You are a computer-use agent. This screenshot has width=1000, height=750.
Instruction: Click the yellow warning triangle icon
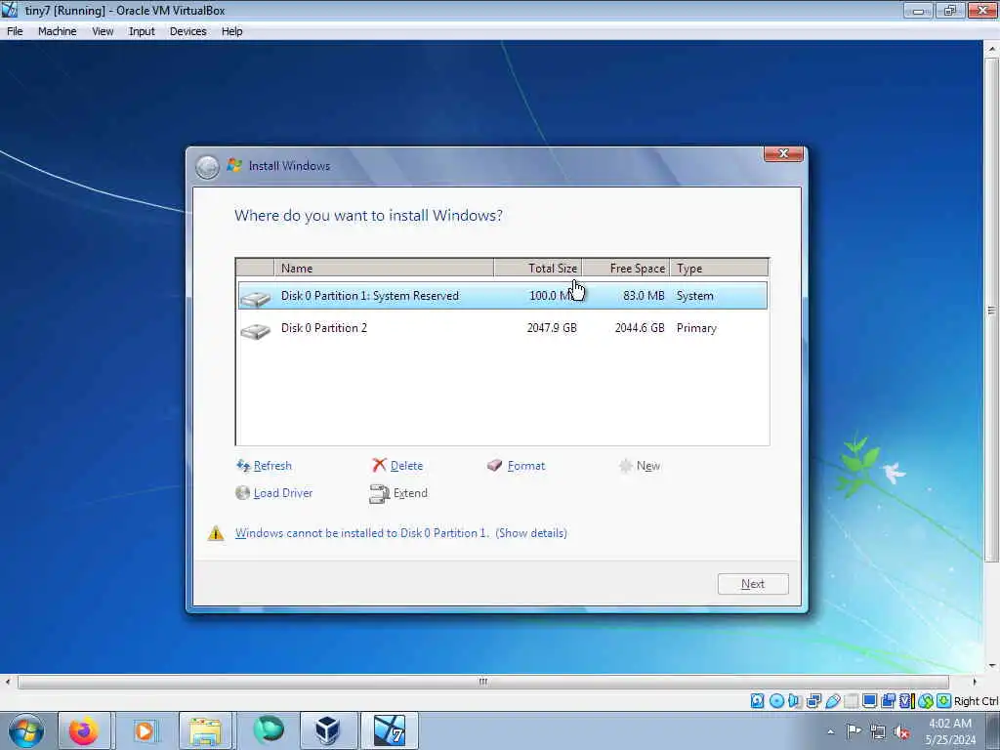pyautogui.click(x=216, y=533)
